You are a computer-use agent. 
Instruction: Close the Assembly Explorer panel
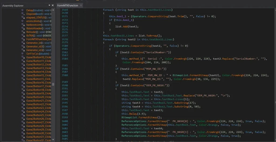[x=53, y=5]
